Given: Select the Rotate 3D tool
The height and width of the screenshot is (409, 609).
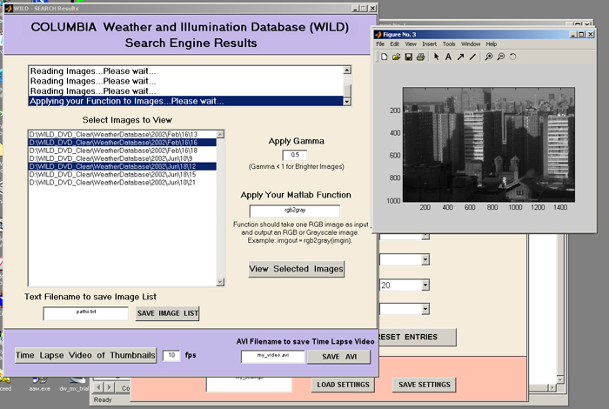Looking at the screenshot, I should pyautogui.click(x=512, y=57).
